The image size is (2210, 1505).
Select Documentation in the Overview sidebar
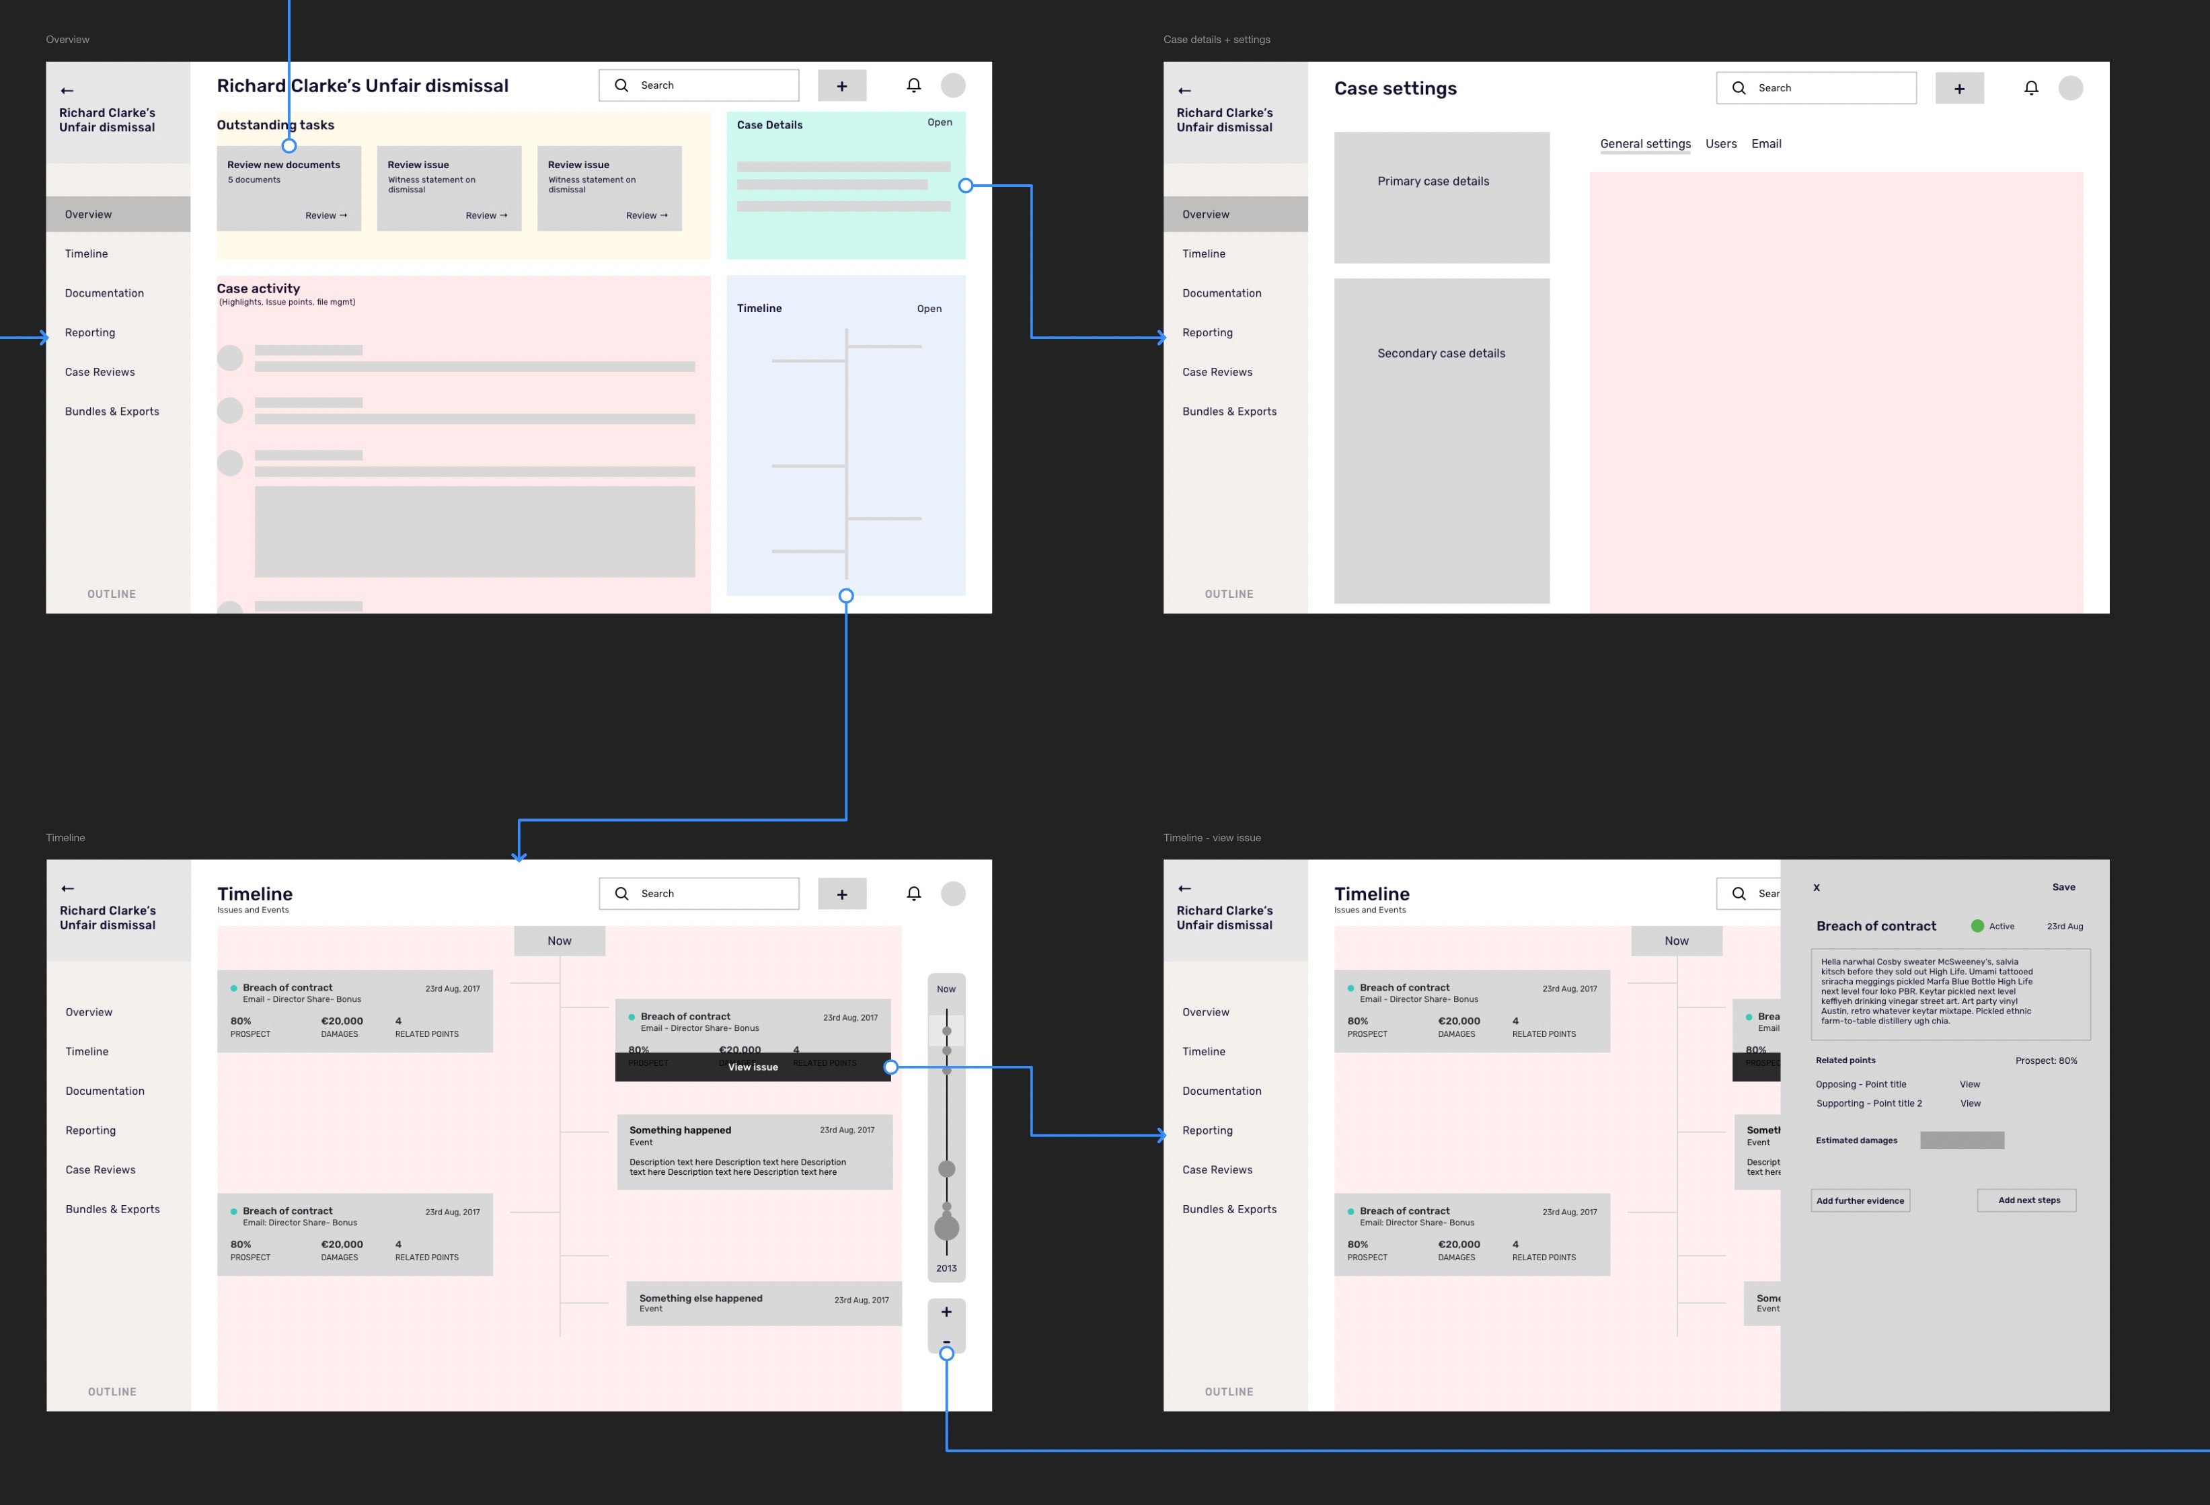tap(105, 293)
